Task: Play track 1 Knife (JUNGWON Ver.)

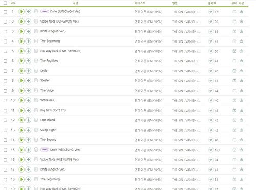Action: pos(22,12)
